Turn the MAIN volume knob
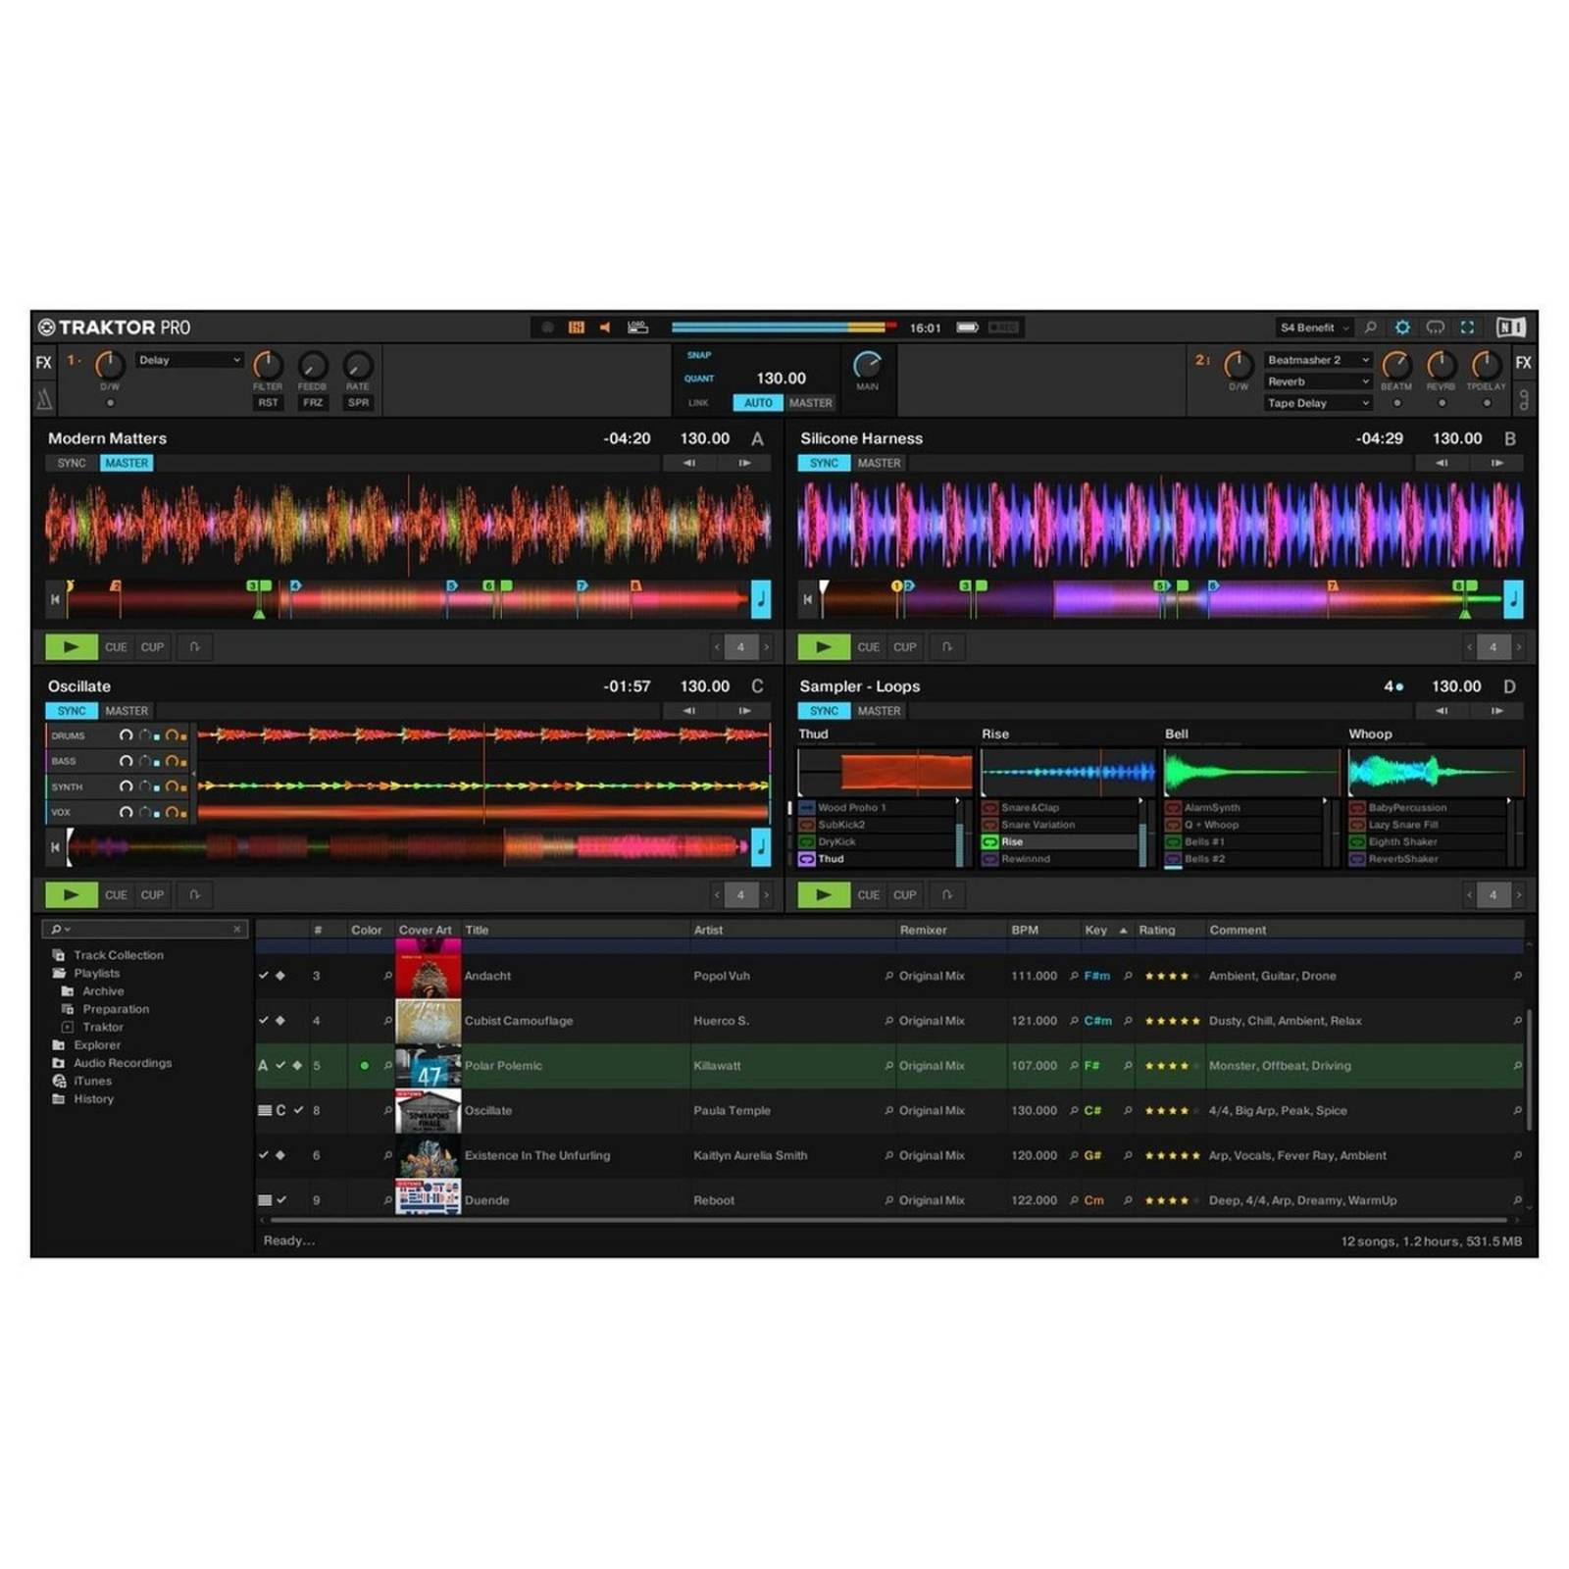 pyautogui.click(x=866, y=366)
